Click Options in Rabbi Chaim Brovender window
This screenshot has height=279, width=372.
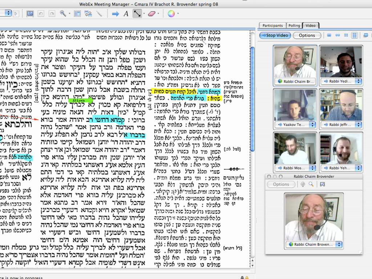[x=281, y=184]
